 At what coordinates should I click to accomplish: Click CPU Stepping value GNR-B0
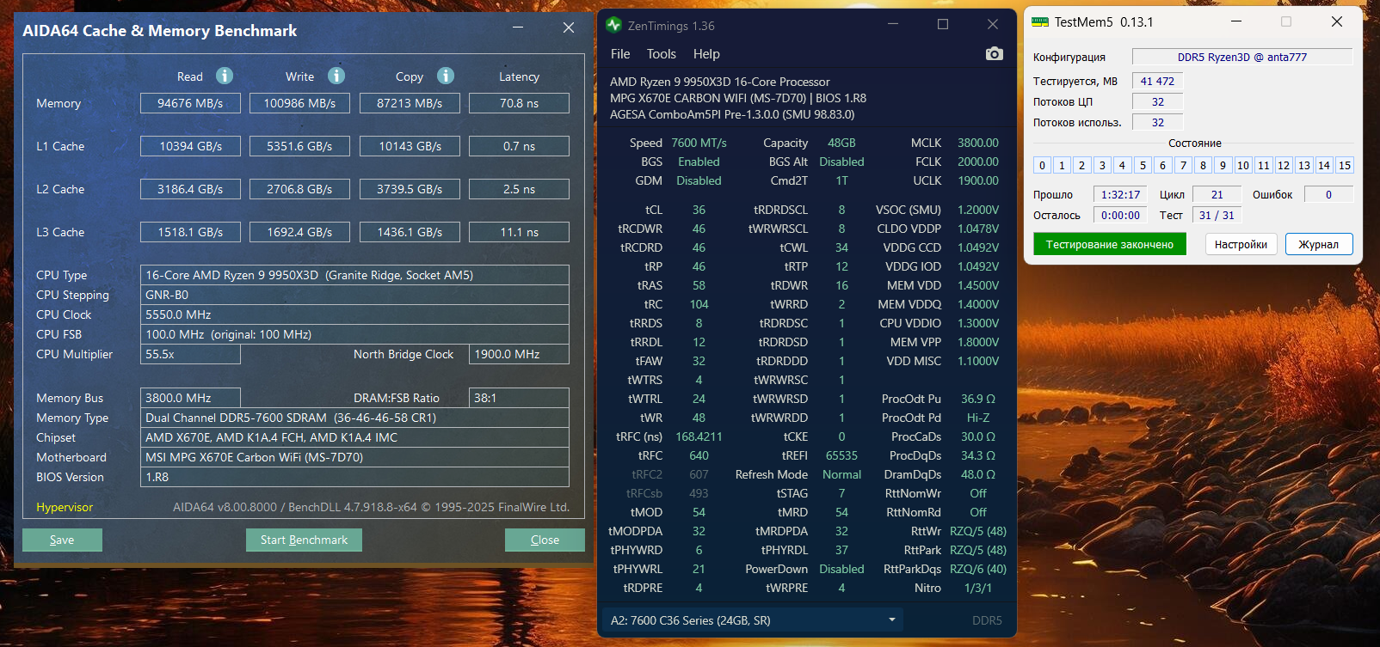354,295
